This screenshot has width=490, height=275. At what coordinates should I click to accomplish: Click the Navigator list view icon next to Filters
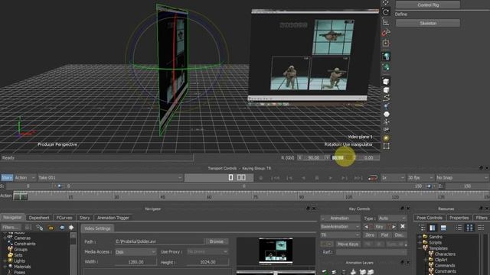(x=28, y=228)
